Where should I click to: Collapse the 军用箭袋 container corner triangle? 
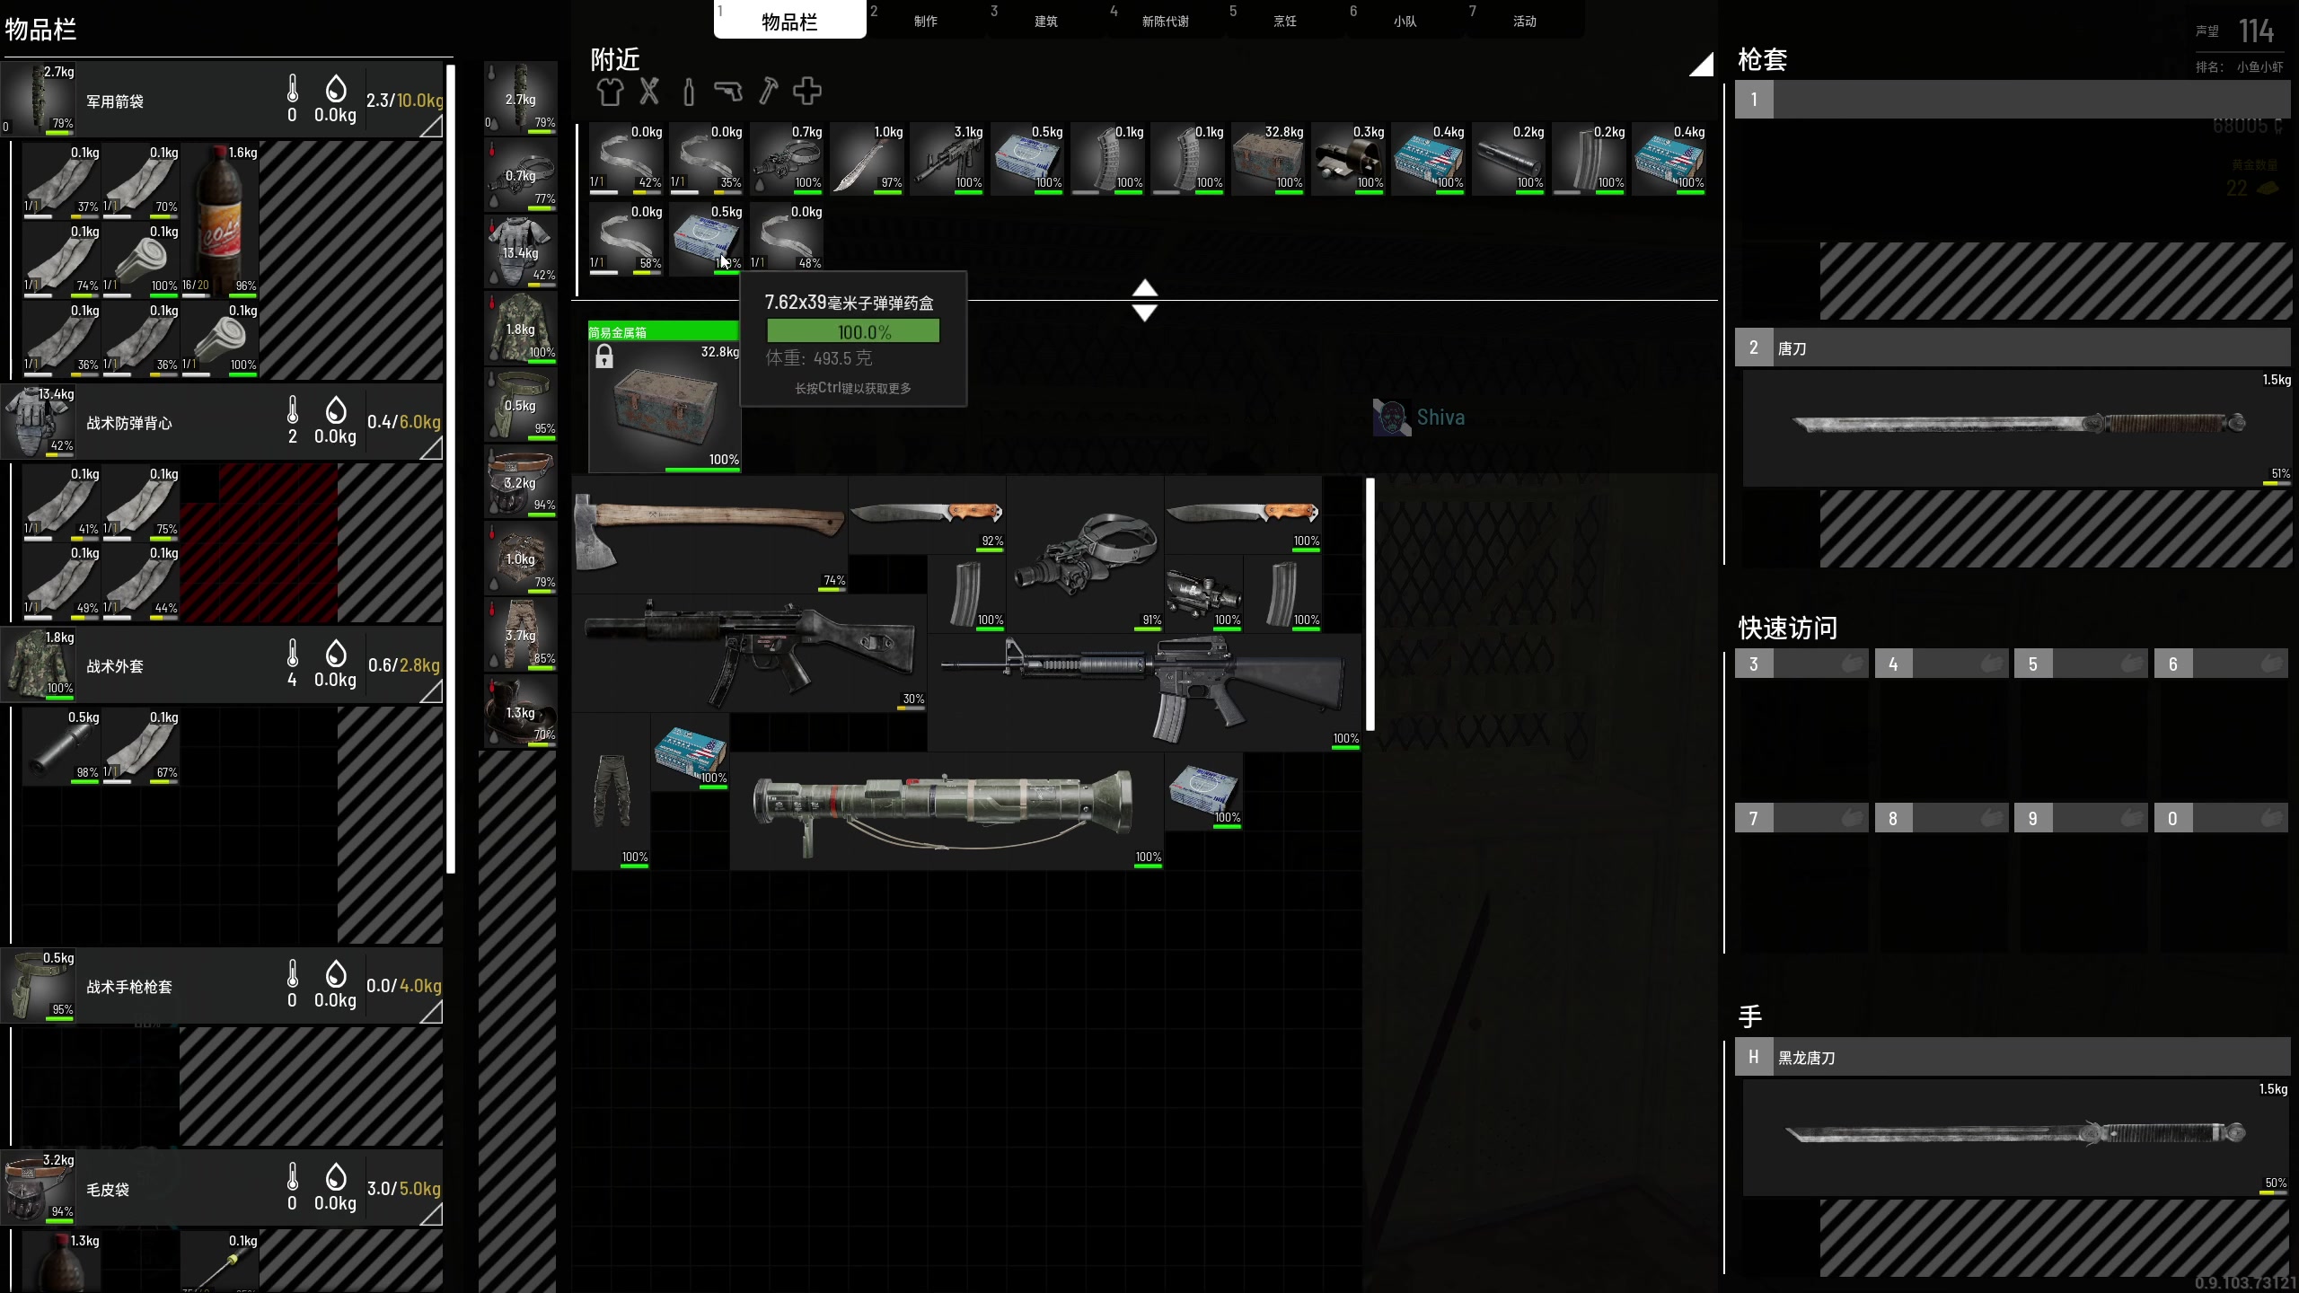click(x=433, y=127)
